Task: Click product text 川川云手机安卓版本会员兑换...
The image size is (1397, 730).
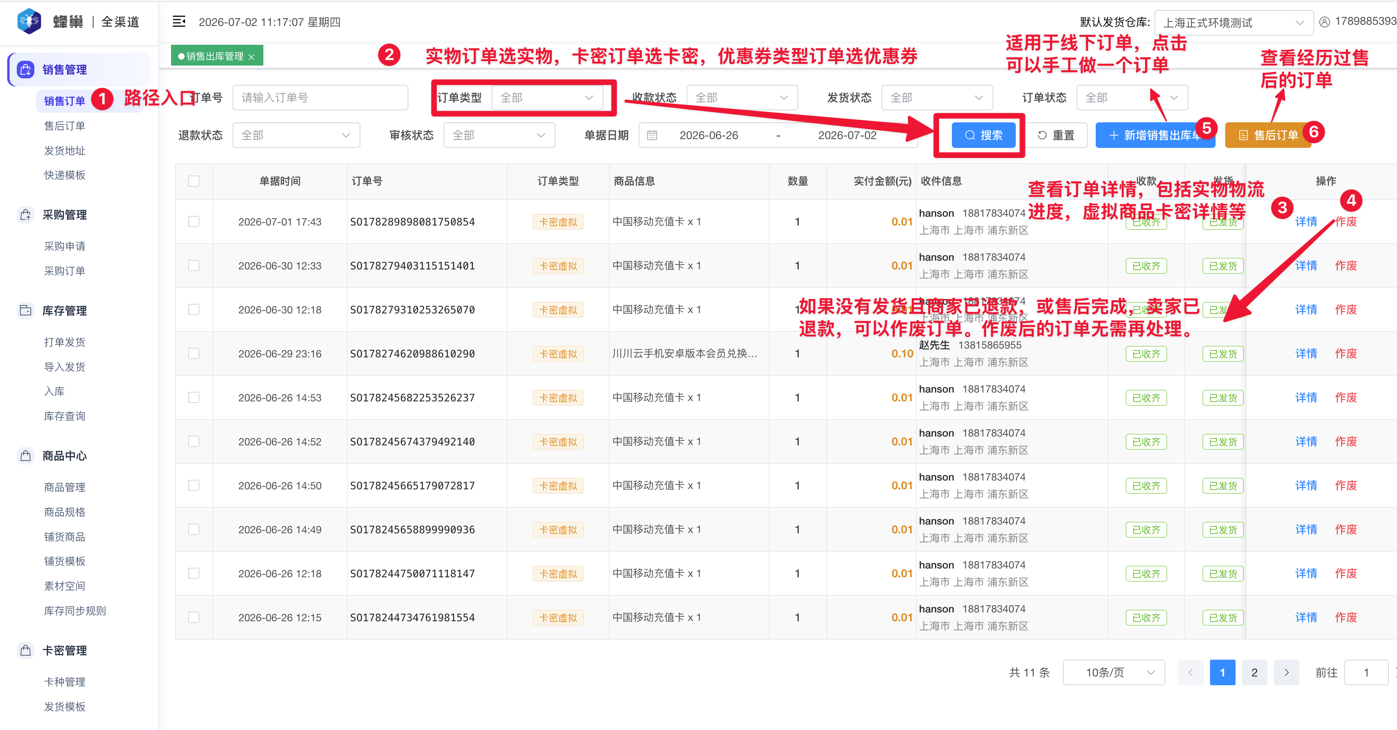Action: (x=685, y=353)
